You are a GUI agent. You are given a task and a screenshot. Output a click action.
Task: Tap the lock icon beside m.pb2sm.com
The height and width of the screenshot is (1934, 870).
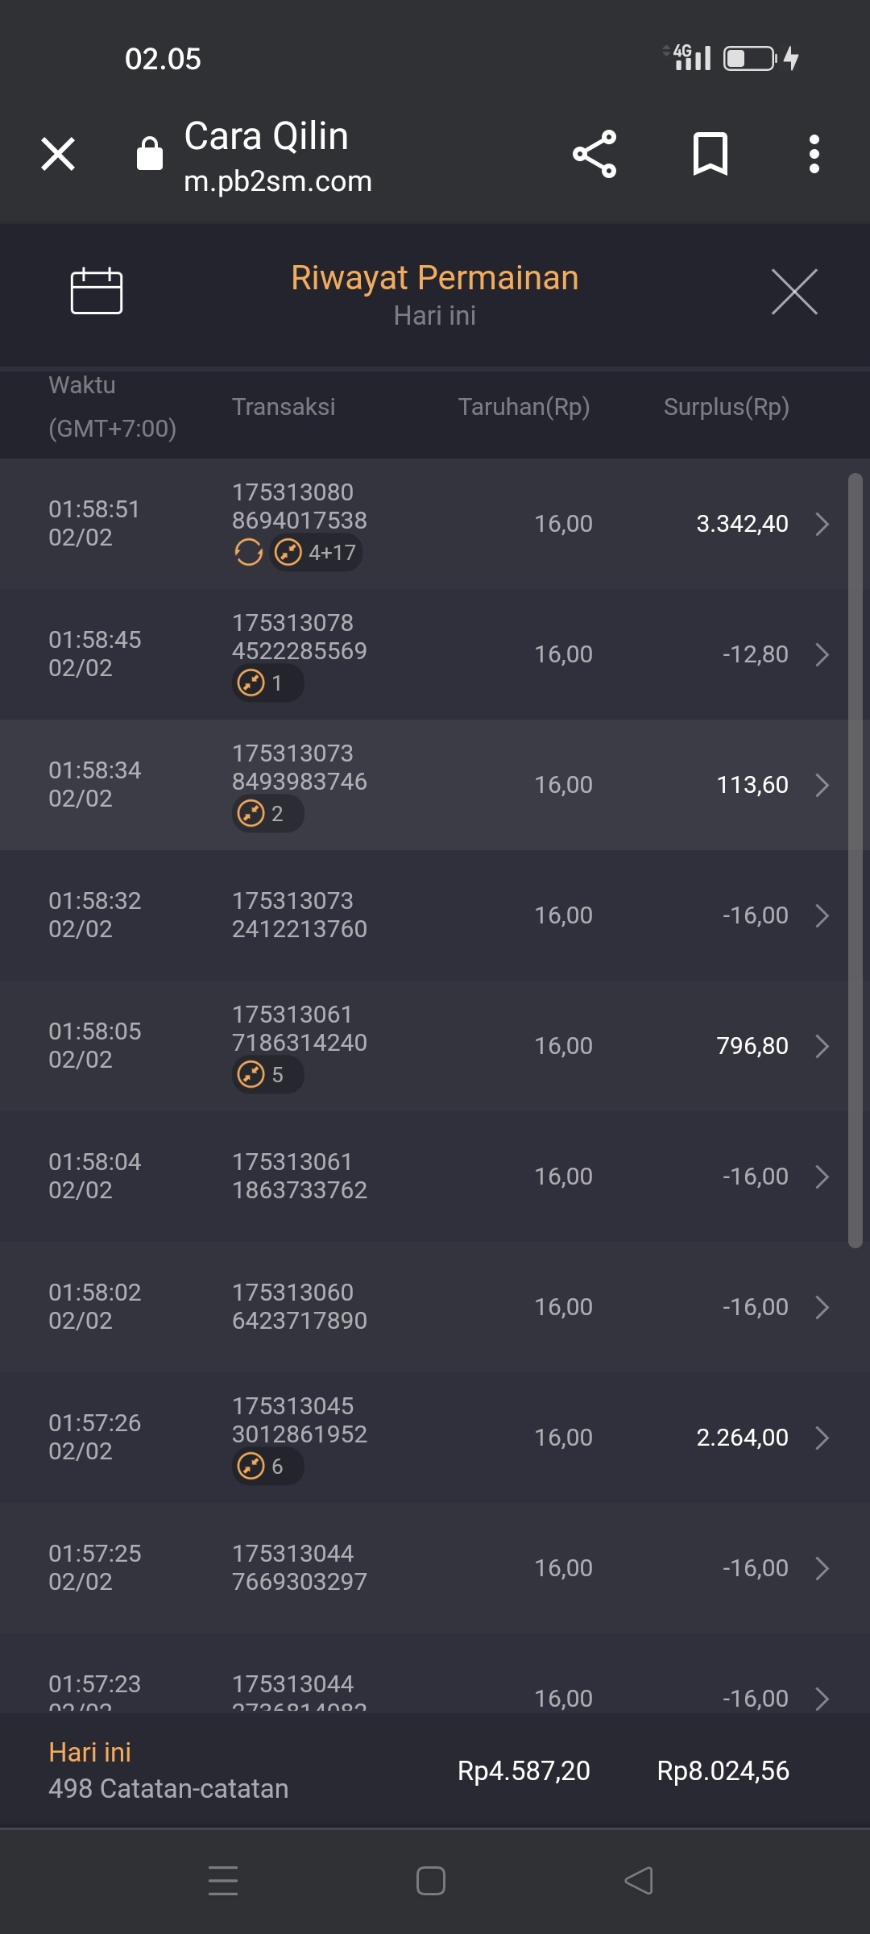pyautogui.click(x=150, y=153)
